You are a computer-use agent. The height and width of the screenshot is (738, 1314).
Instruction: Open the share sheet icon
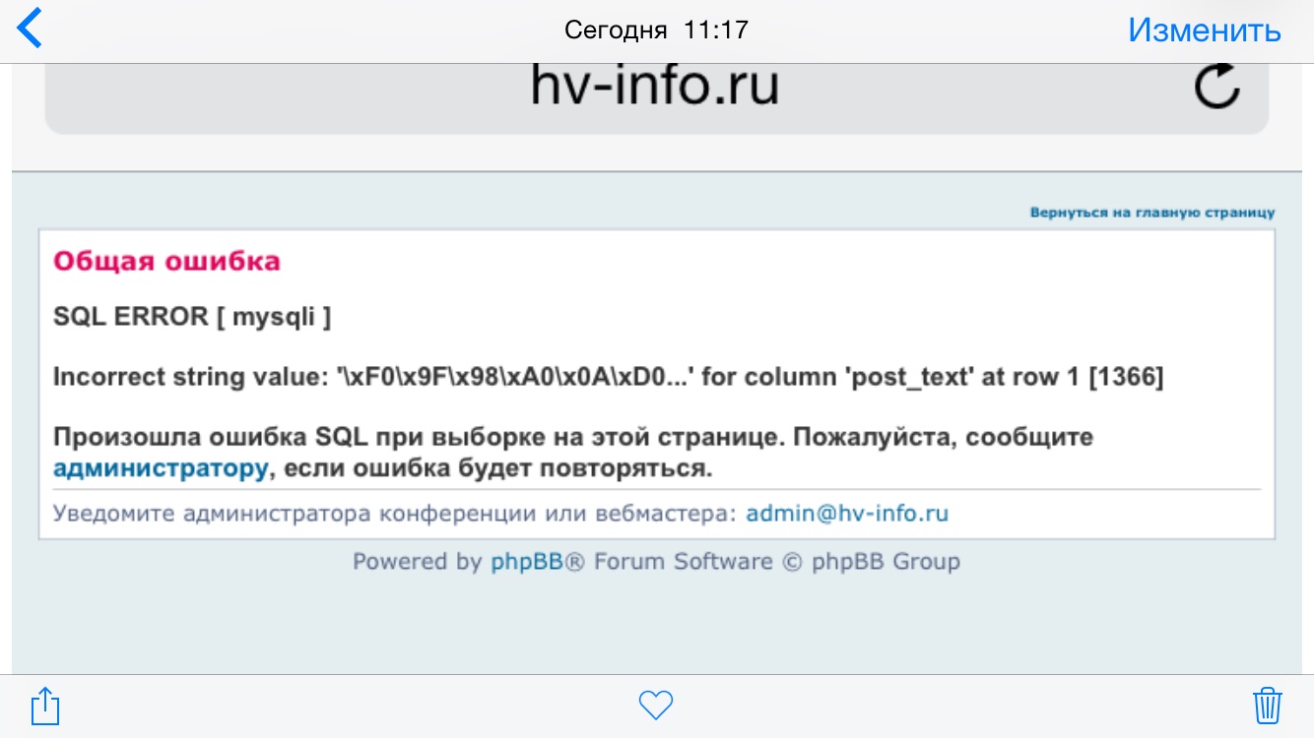pos(46,706)
